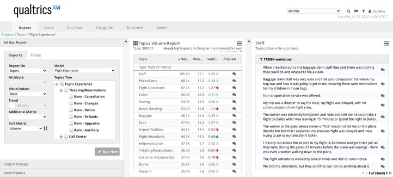Follow the Projects breadcrumb link
The image size is (393, 177).
7,35
